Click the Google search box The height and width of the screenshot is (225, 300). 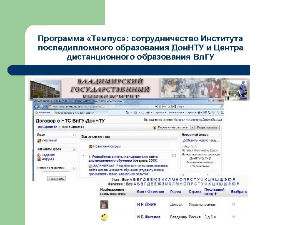(198, 107)
